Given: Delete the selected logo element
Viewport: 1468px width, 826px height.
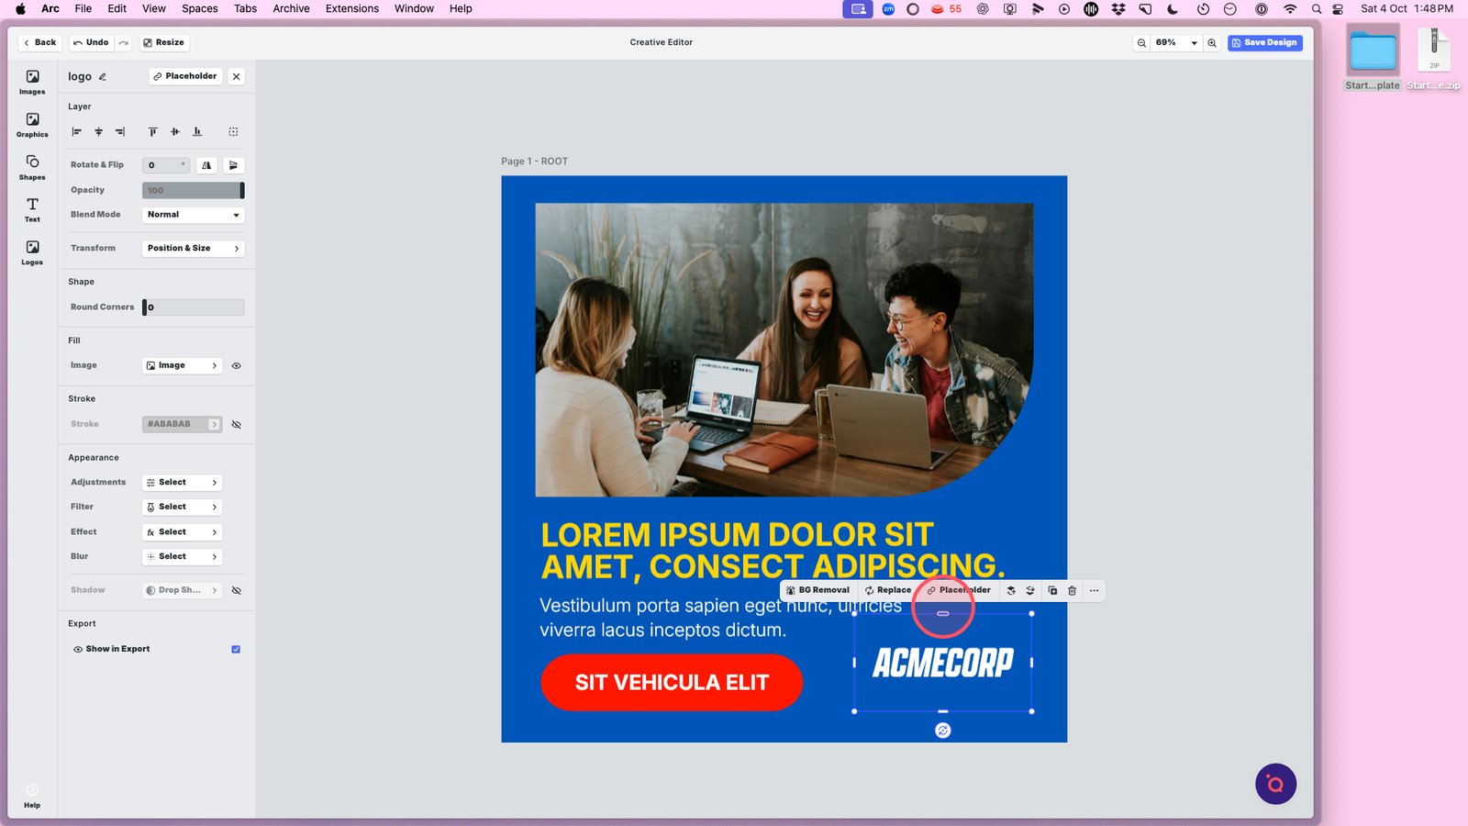Looking at the screenshot, I should pyautogui.click(x=1072, y=591).
